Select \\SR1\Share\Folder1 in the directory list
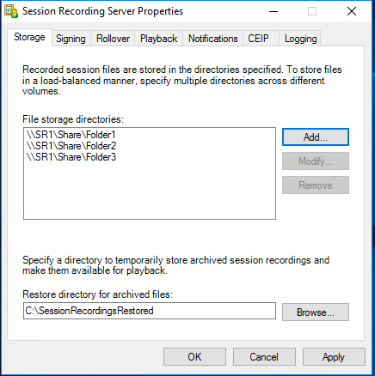 coord(71,135)
